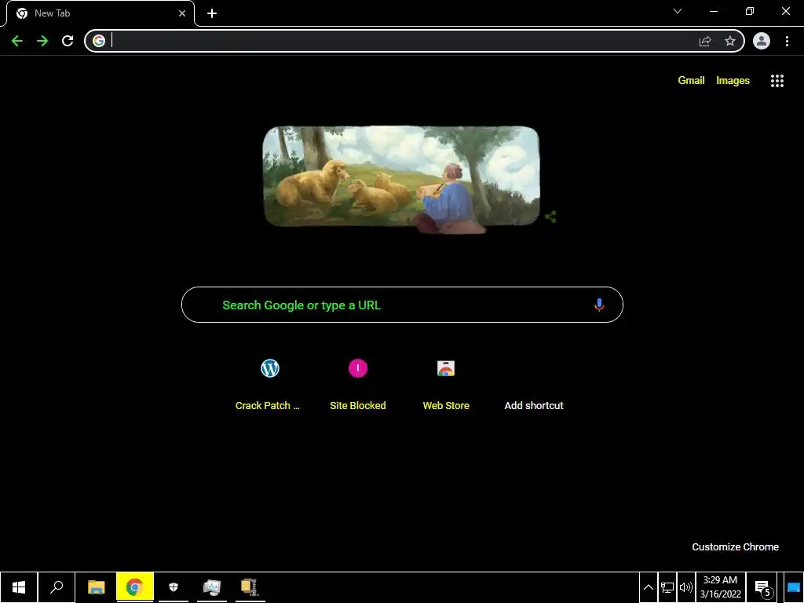Open the Windows Start menu
The width and height of the screenshot is (804, 603).
pyautogui.click(x=19, y=587)
